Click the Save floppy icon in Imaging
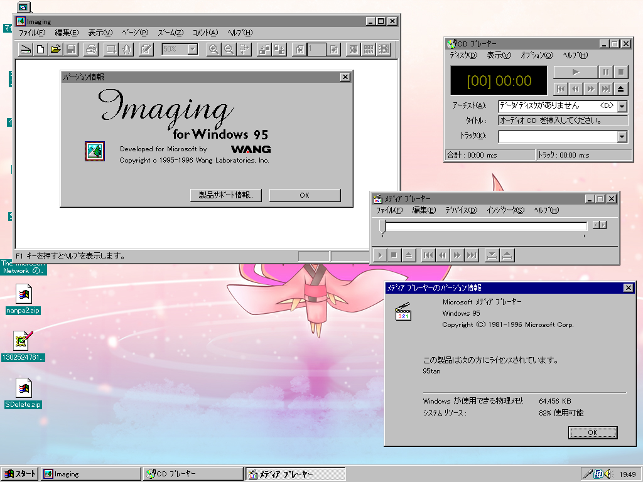Image resolution: width=643 pixels, height=482 pixels. 71,50
